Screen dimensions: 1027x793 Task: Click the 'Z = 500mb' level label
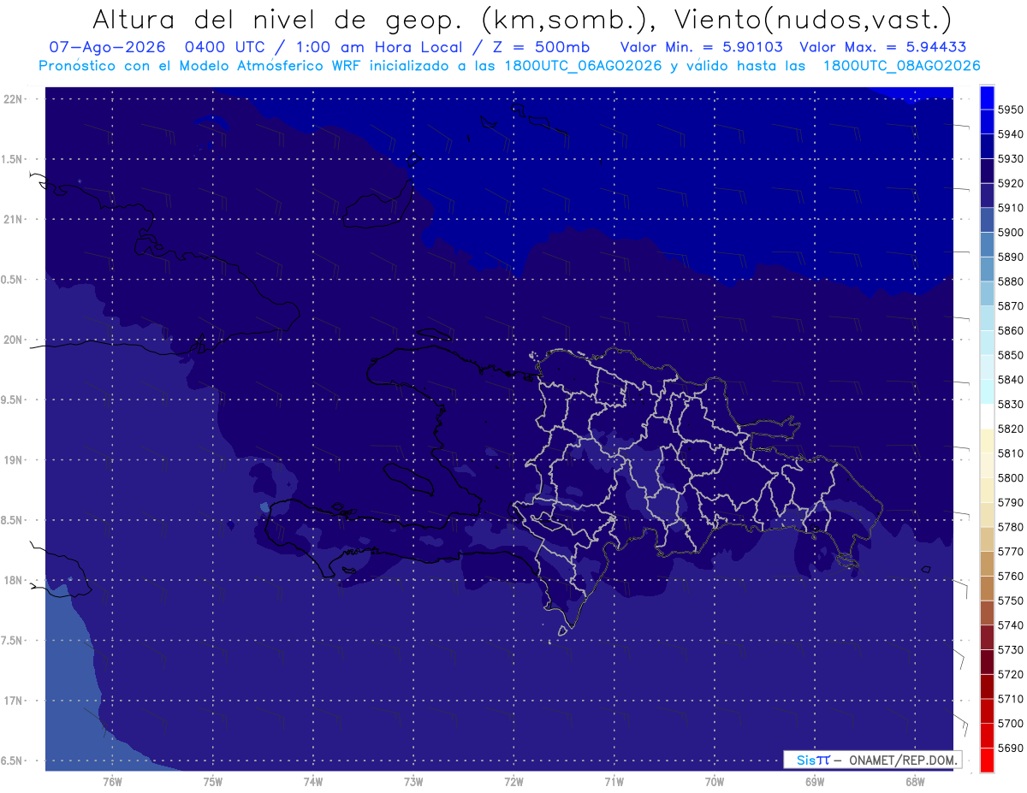point(540,47)
